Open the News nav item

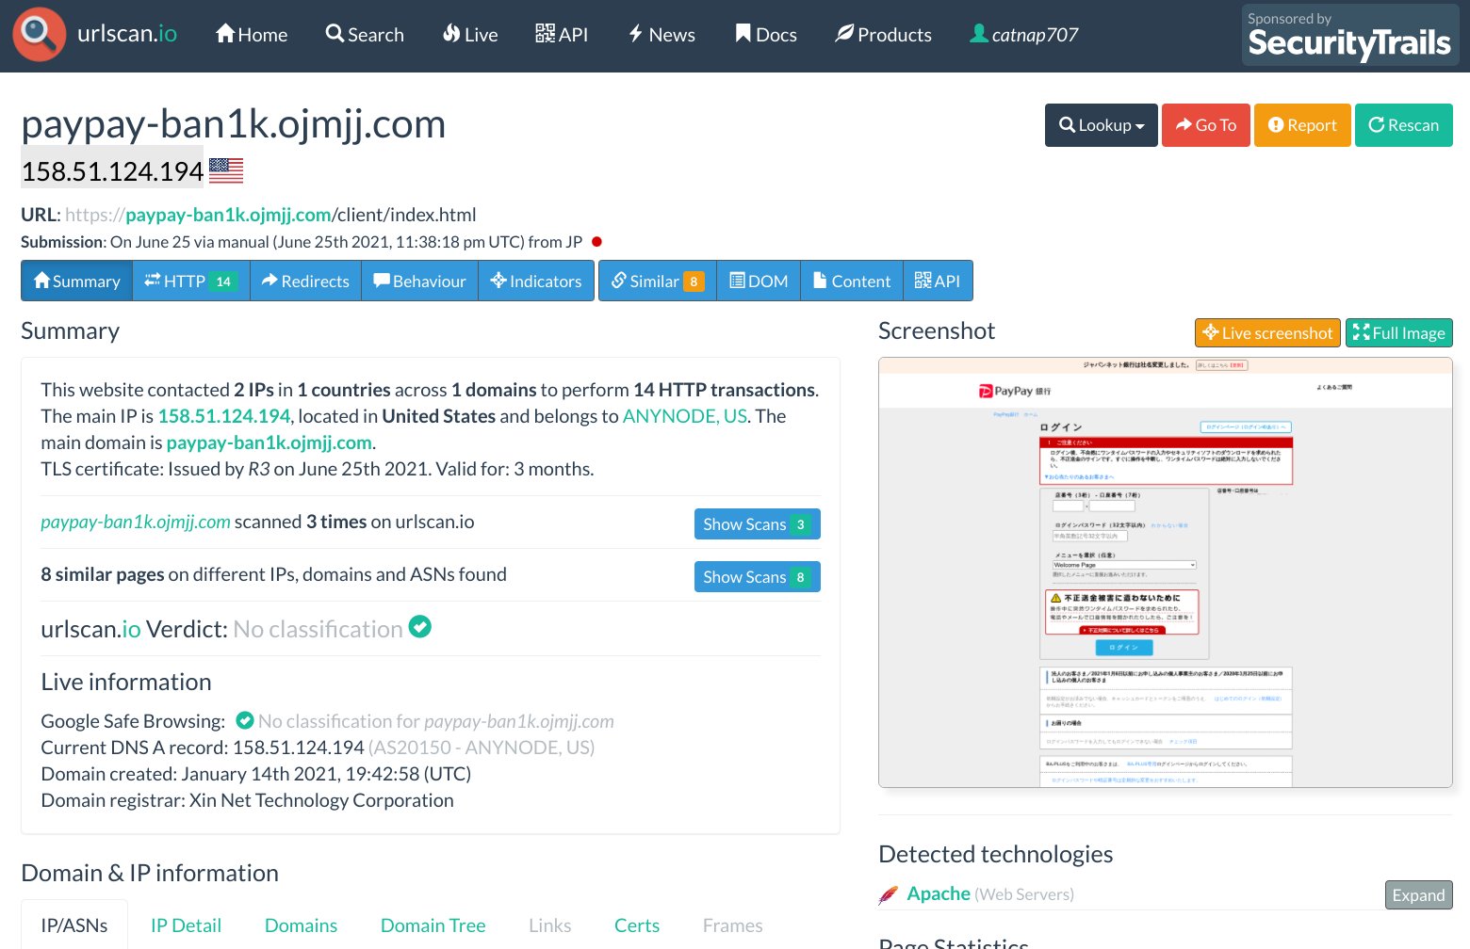(x=661, y=35)
